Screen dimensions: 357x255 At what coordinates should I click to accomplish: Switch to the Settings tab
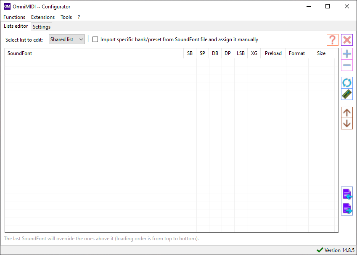[x=42, y=26]
